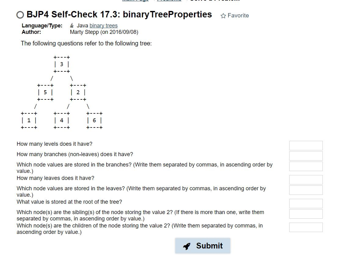Select the completion circle next to problem title
The width and height of the screenshot is (339, 261).
(20, 15)
